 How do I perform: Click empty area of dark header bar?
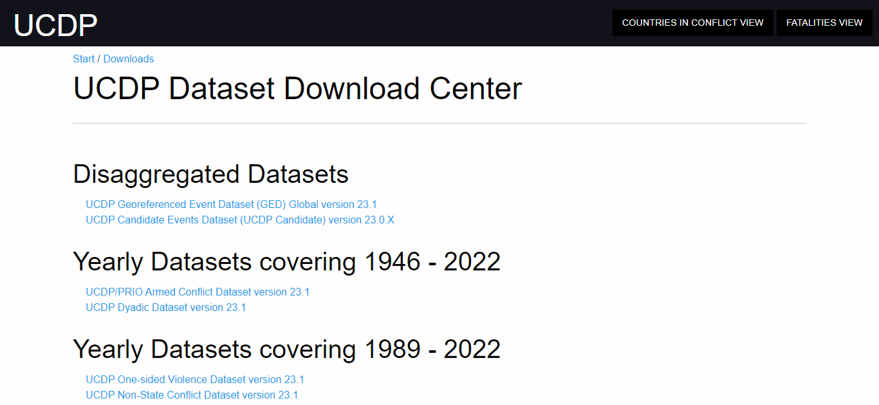354,23
